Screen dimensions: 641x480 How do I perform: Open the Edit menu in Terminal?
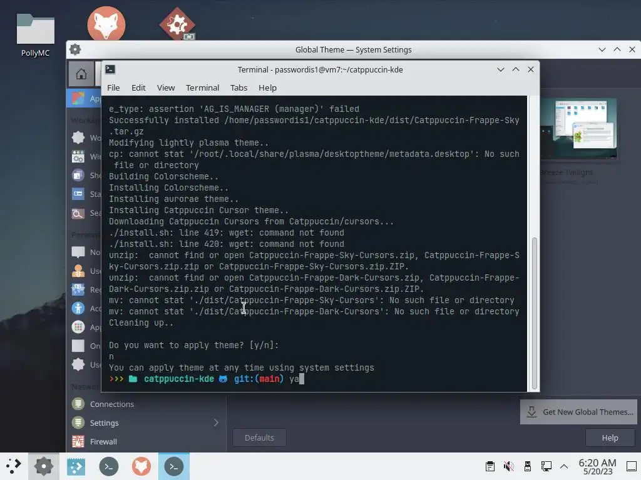(x=138, y=87)
